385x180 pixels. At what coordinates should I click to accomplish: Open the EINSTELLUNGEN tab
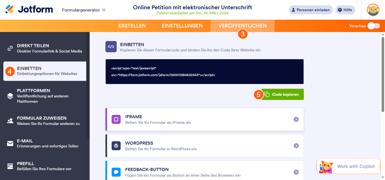click(182, 26)
